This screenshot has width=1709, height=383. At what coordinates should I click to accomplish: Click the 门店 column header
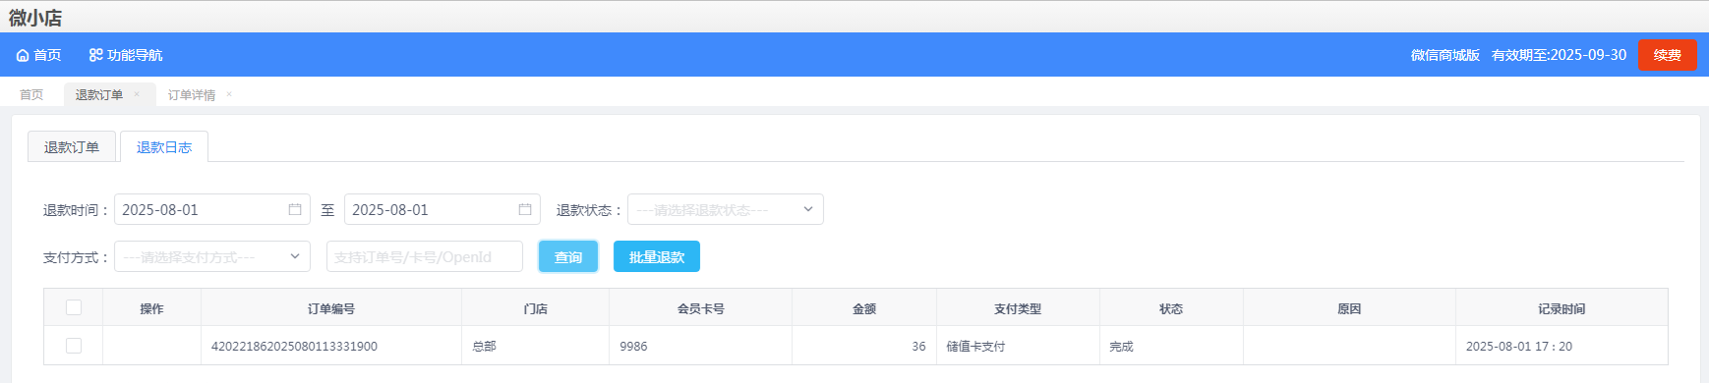pyautogui.click(x=536, y=308)
